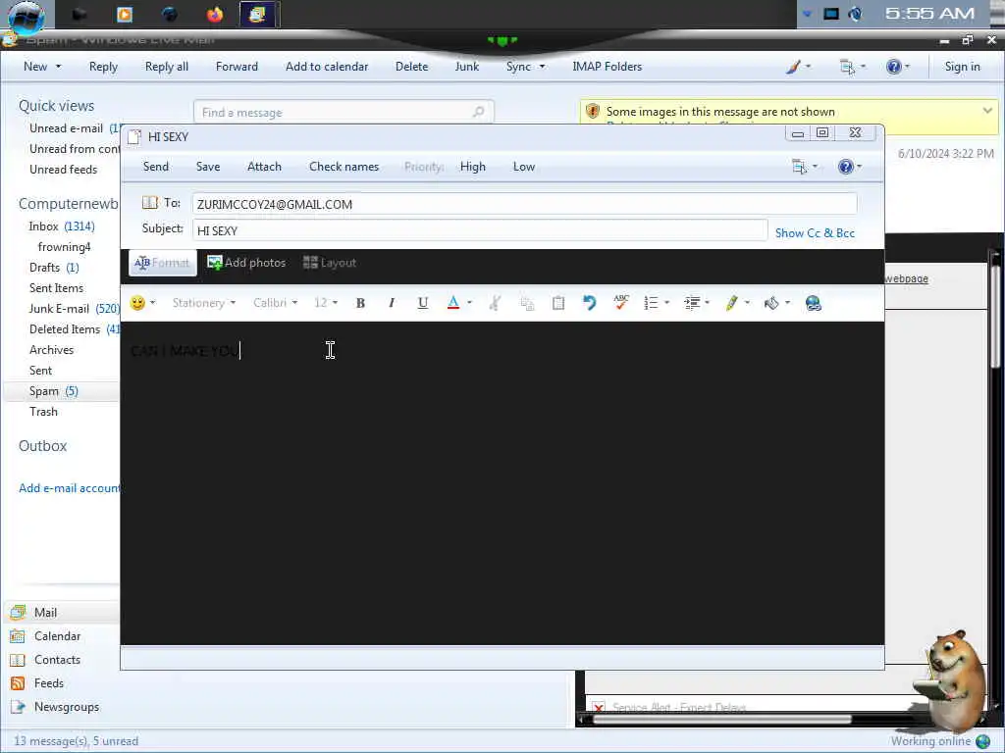Click the Firefox icon in the taskbar
Screen dimensions: 1005x753
point(215,14)
